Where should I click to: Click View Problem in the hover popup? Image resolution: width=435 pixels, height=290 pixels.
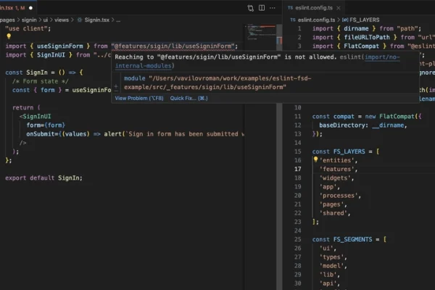pos(139,99)
